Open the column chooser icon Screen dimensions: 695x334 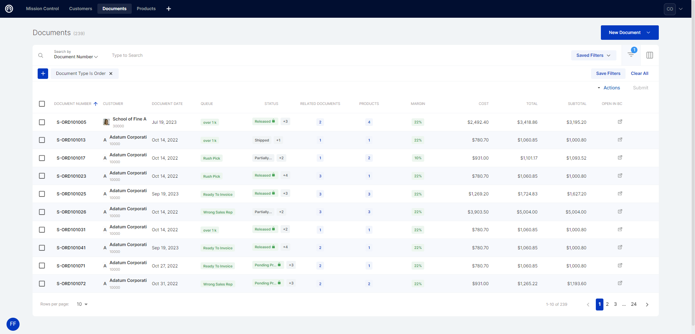[x=649, y=55]
